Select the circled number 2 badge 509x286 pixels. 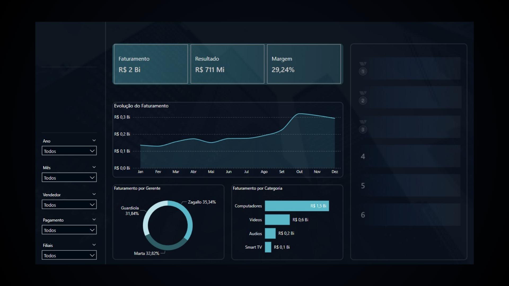pyautogui.click(x=363, y=101)
